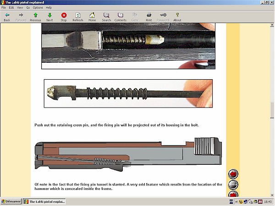
Task: Open the Démarrer start button
Action: 11,201
